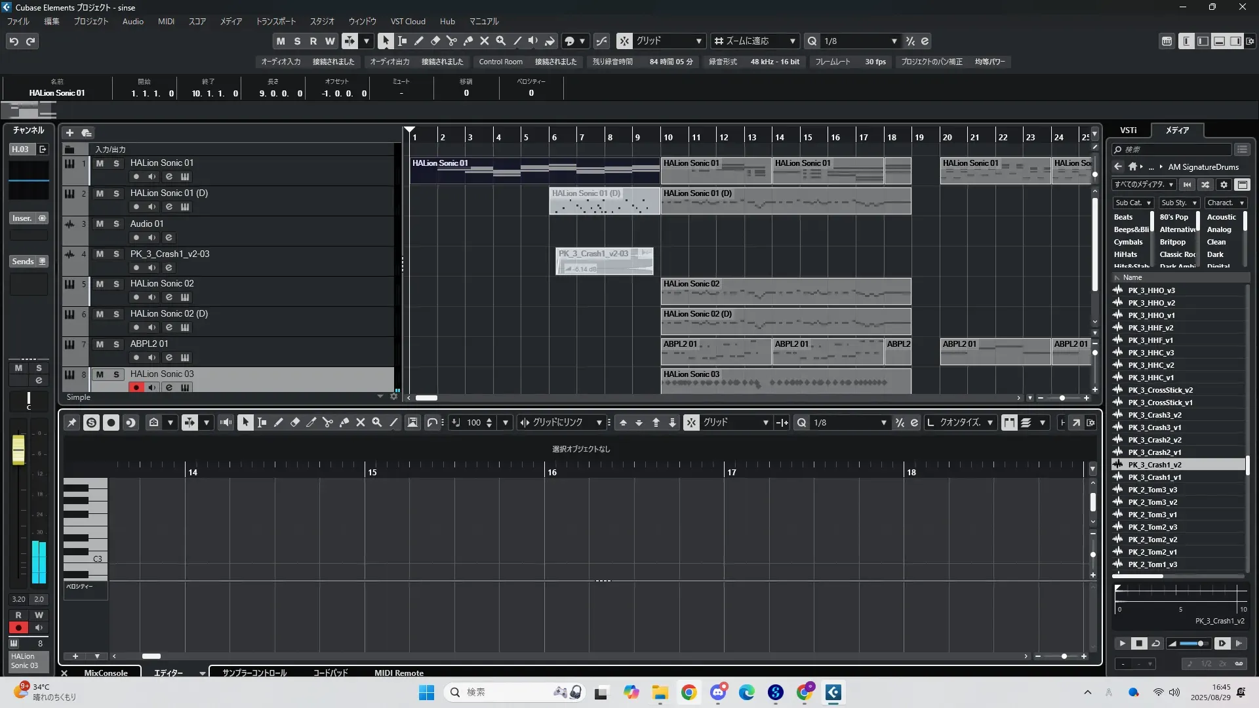
Task: Select the Draw pencil tool in the key editor
Action: tap(278, 423)
